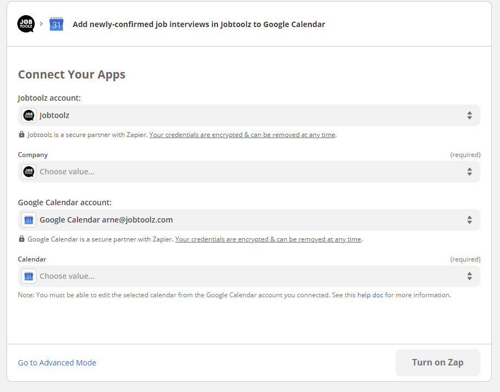
Task: Click the Jobtoolz logo in the header
Action: tap(26, 24)
